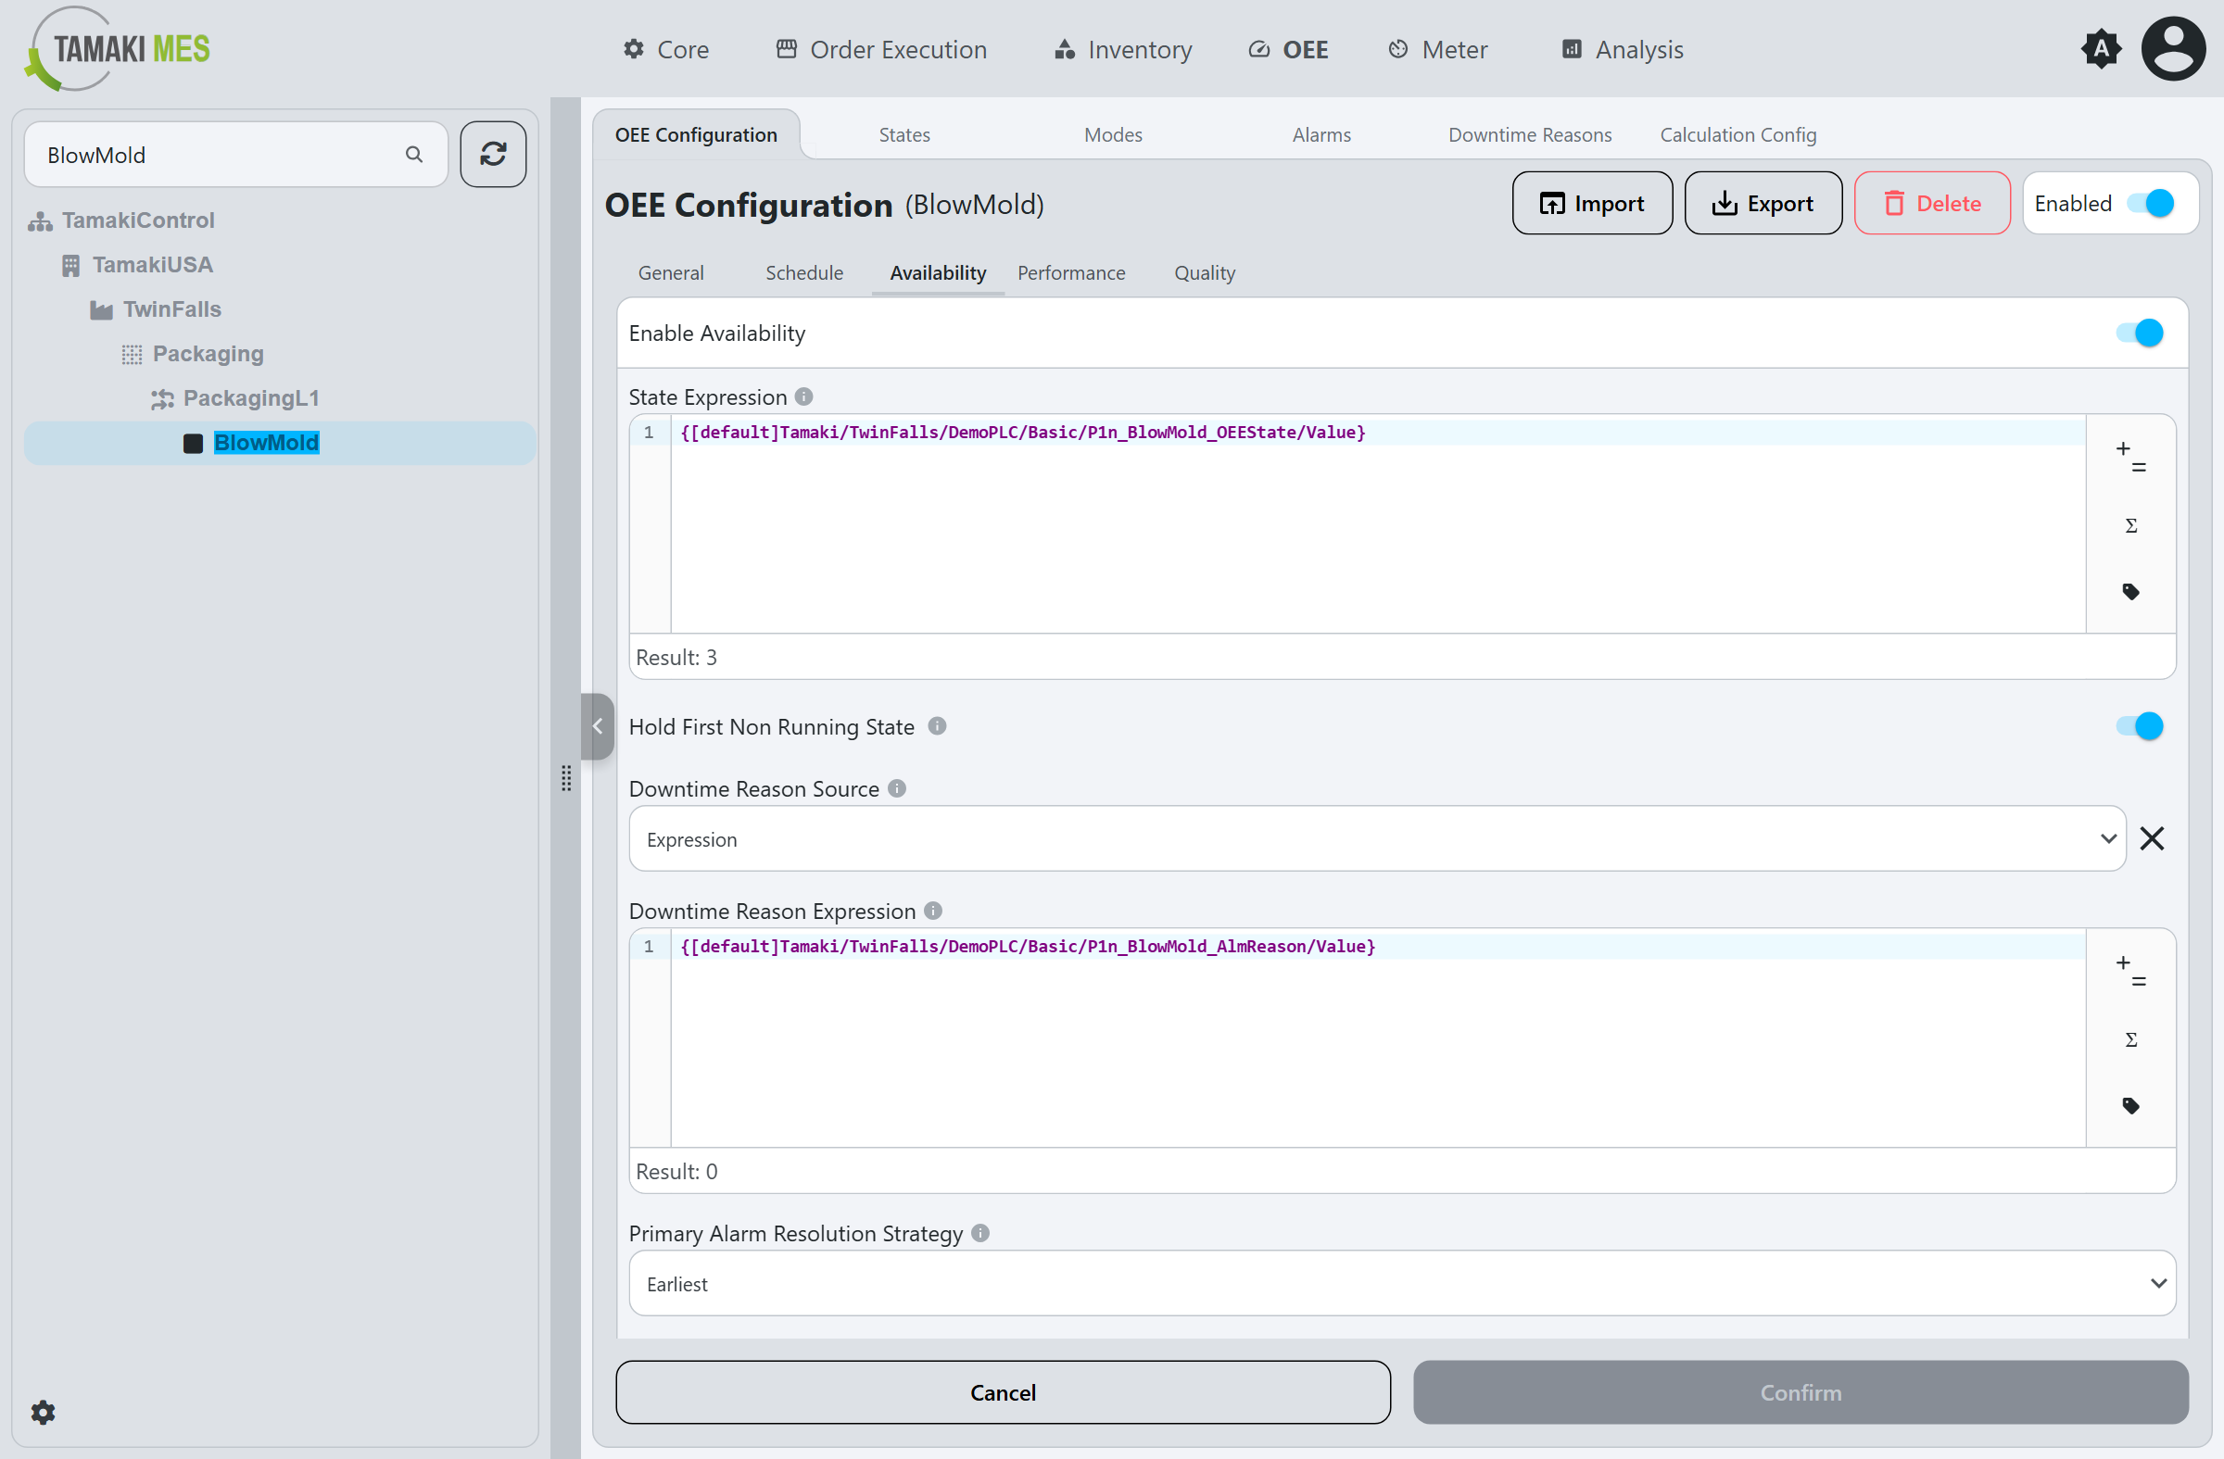Select TamakiControl in the tree
Image resolution: width=2224 pixels, height=1459 pixels.
tap(138, 220)
